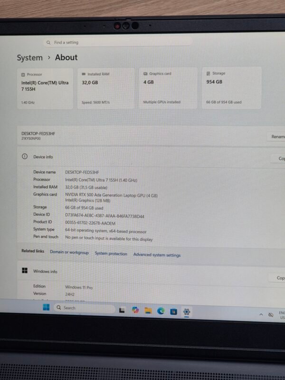Open Advanced system settings link
Viewport: 285px width, 380px height.
pos(157,255)
